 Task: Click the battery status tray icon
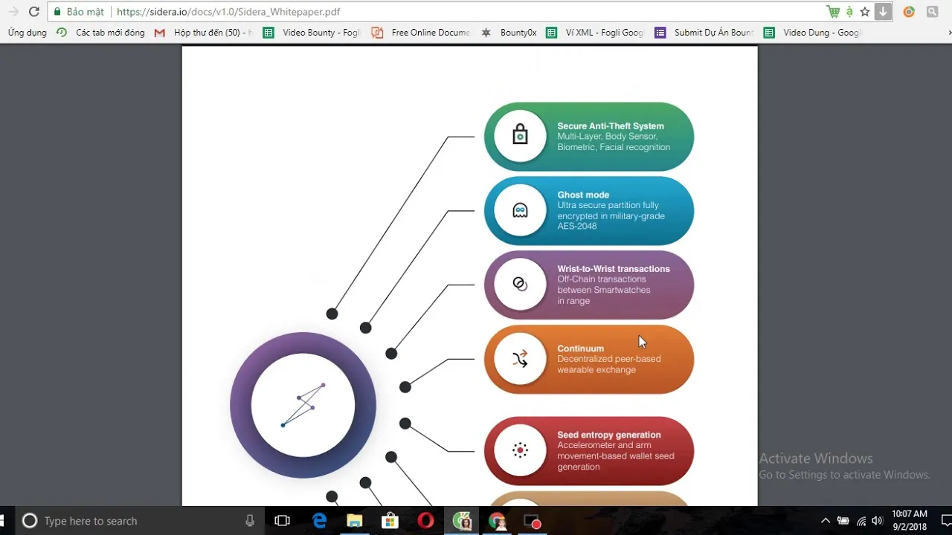pyautogui.click(x=843, y=521)
